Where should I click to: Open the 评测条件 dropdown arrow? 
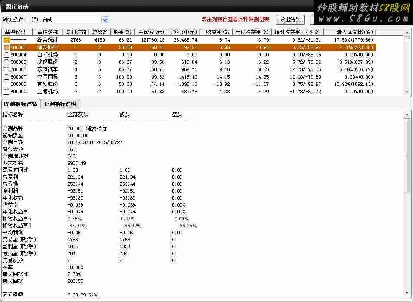coord(105,20)
